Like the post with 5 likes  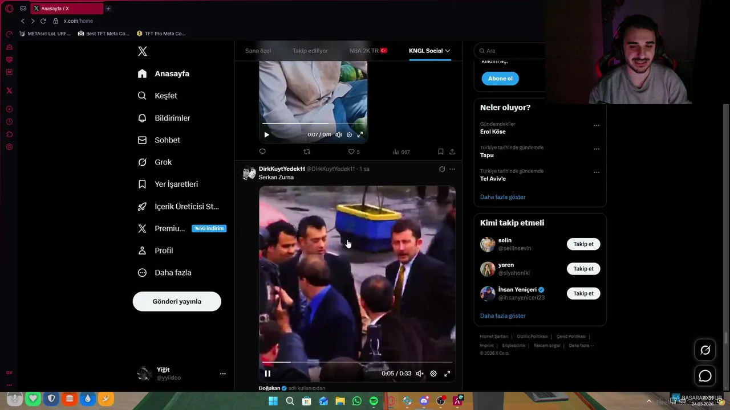tap(354, 152)
